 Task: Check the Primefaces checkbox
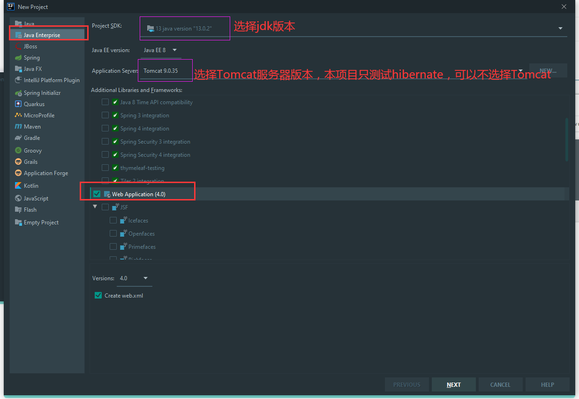pyautogui.click(x=113, y=246)
